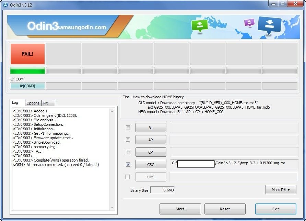Click the 'SetupConnection..' log line
The width and height of the screenshot is (306, 221).
[39, 124]
